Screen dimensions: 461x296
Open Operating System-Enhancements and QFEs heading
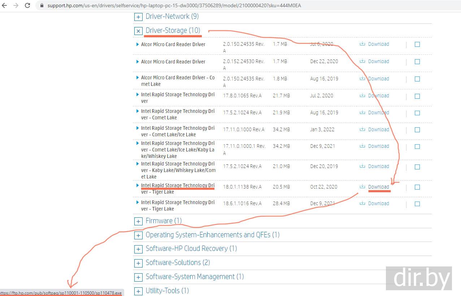212,235
